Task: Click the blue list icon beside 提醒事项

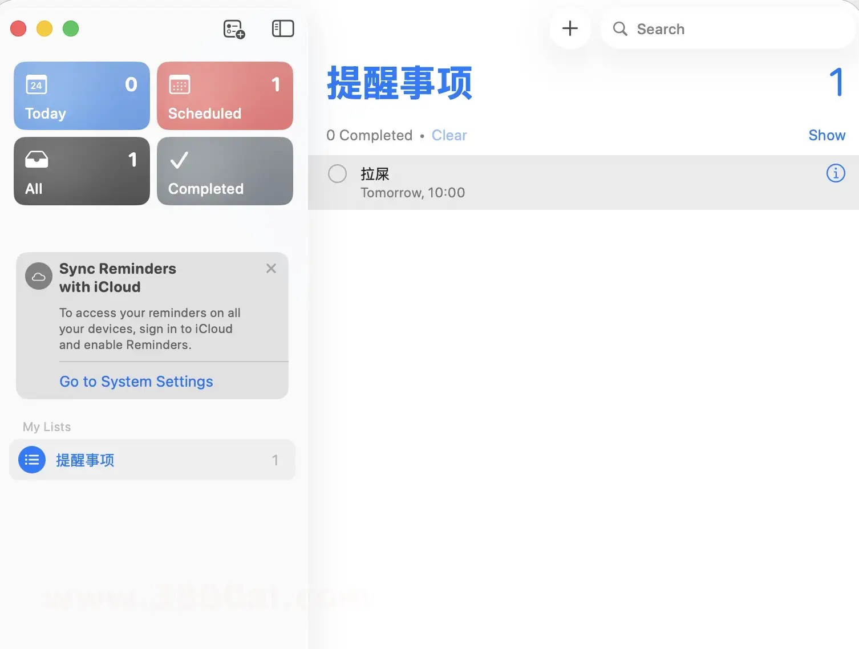Action: tap(32, 460)
